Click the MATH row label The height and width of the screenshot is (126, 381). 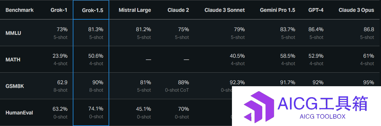[x=13, y=60]
